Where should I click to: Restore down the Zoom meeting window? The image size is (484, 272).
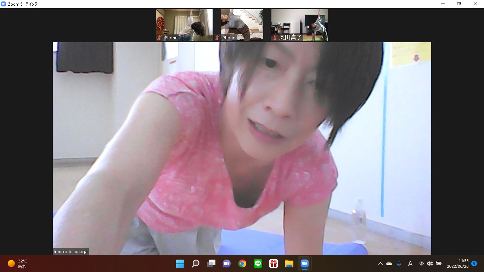point(459,4)
